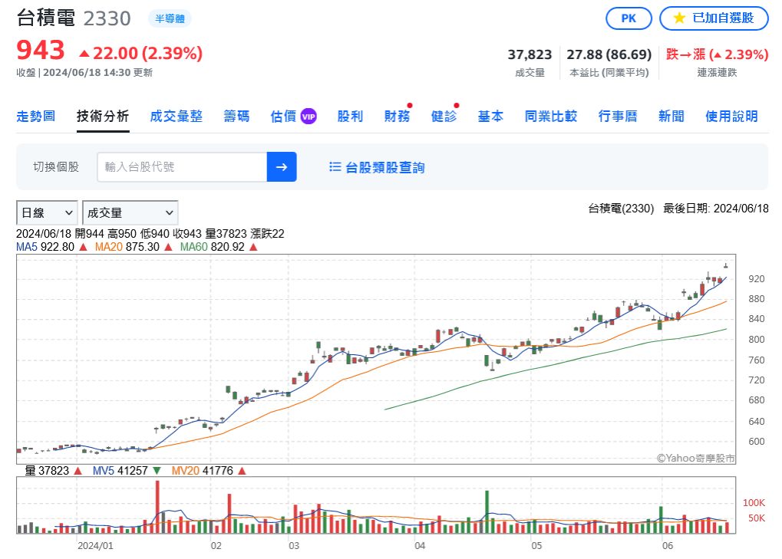Image resolution: width=782 pixels, height=559 pixels.
Task: Click the 100K volume axis label
Action: pyautogui.click(x=754, y=503)
